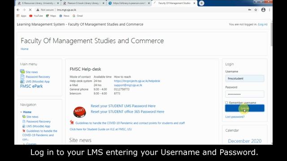Open LMS (Moodle) App in Main menu
287x161 pixels.
coord(38,81)
